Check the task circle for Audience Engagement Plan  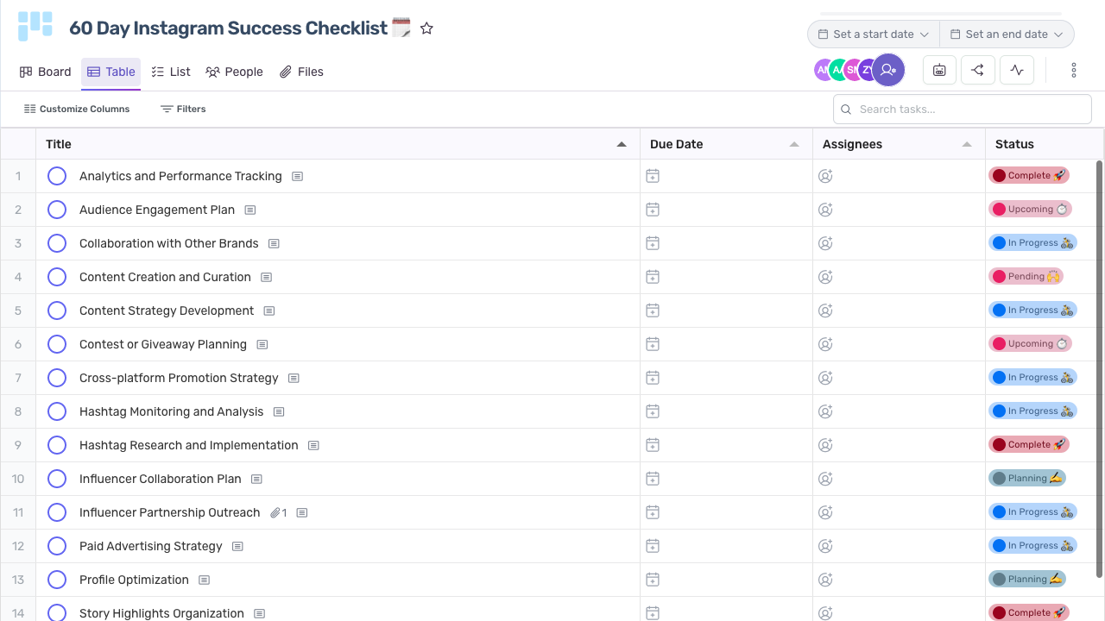tap(57, 209)
